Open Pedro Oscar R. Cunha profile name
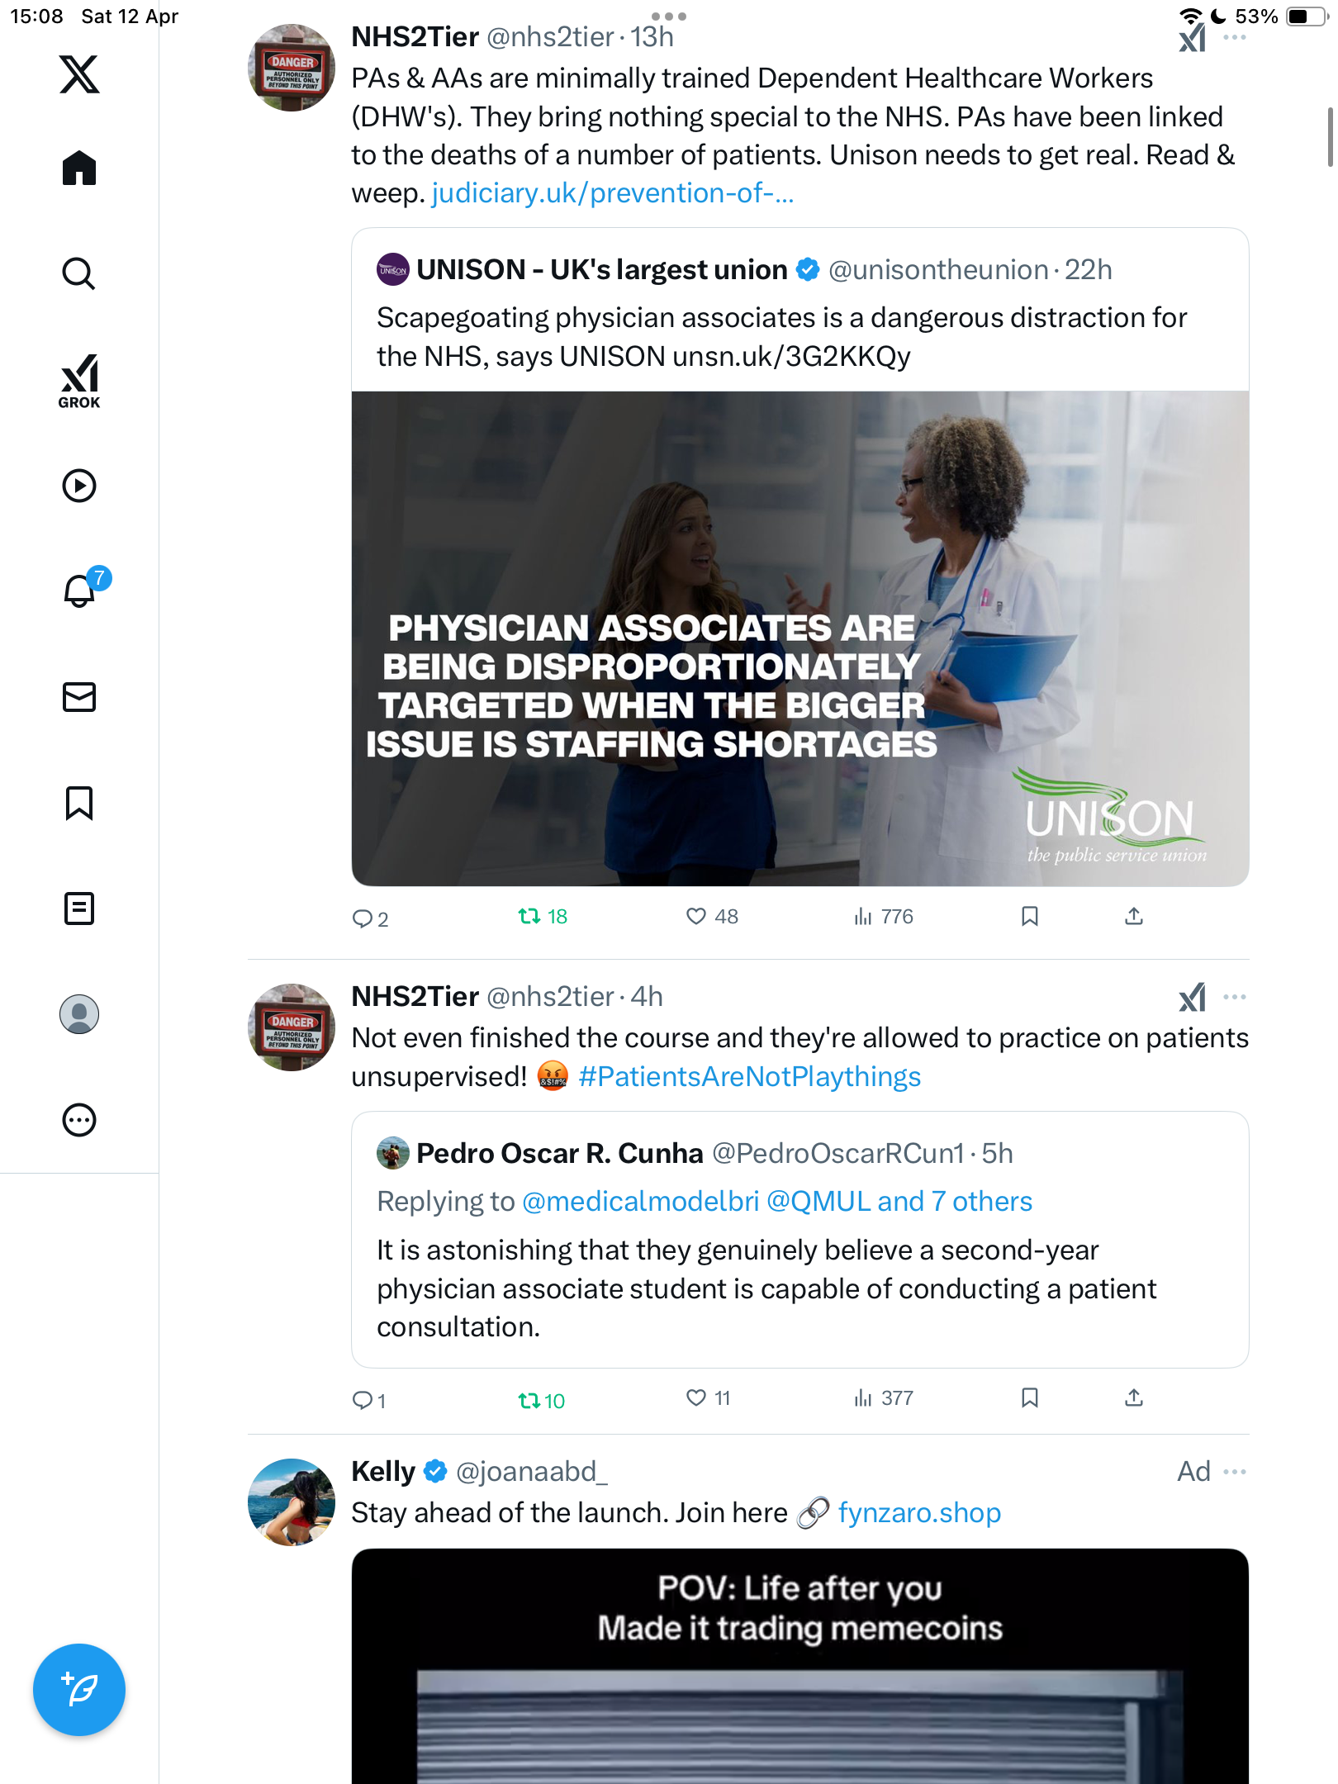The image size is (1338, 1784). pyautogui.click(x=560, y=1154)
